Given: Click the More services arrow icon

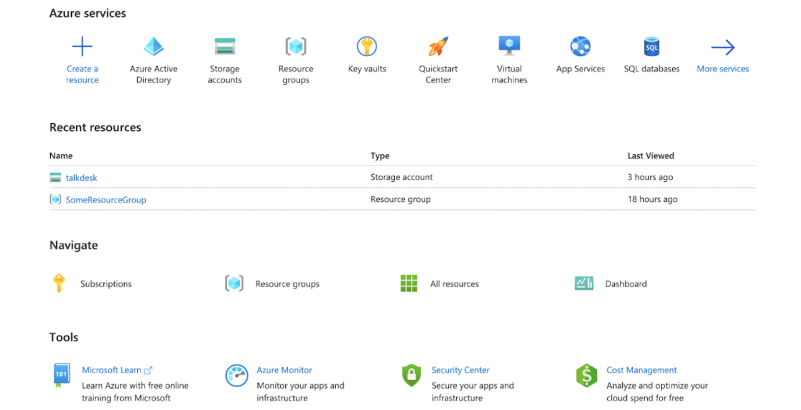Looking at the screenshot, I should tap(723, 47).
